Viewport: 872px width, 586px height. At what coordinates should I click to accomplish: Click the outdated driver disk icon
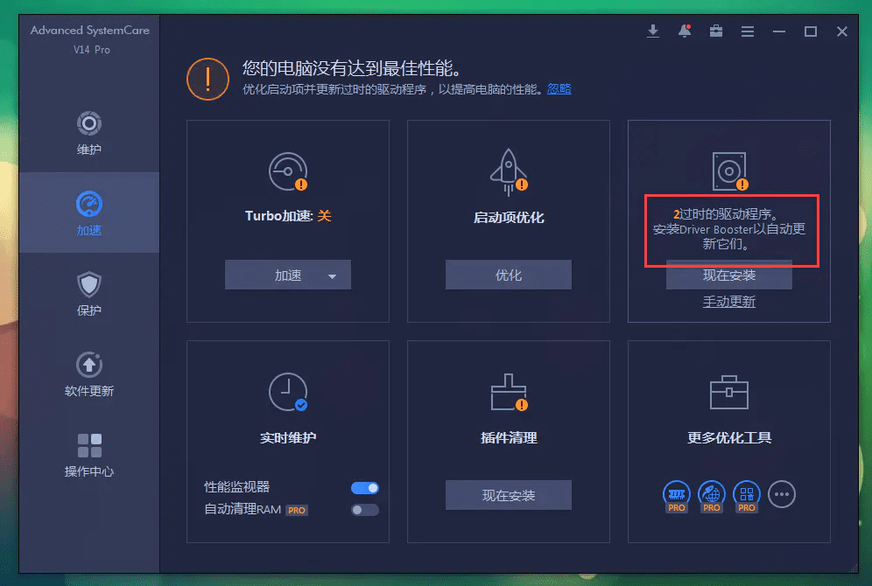coord(729,171)
